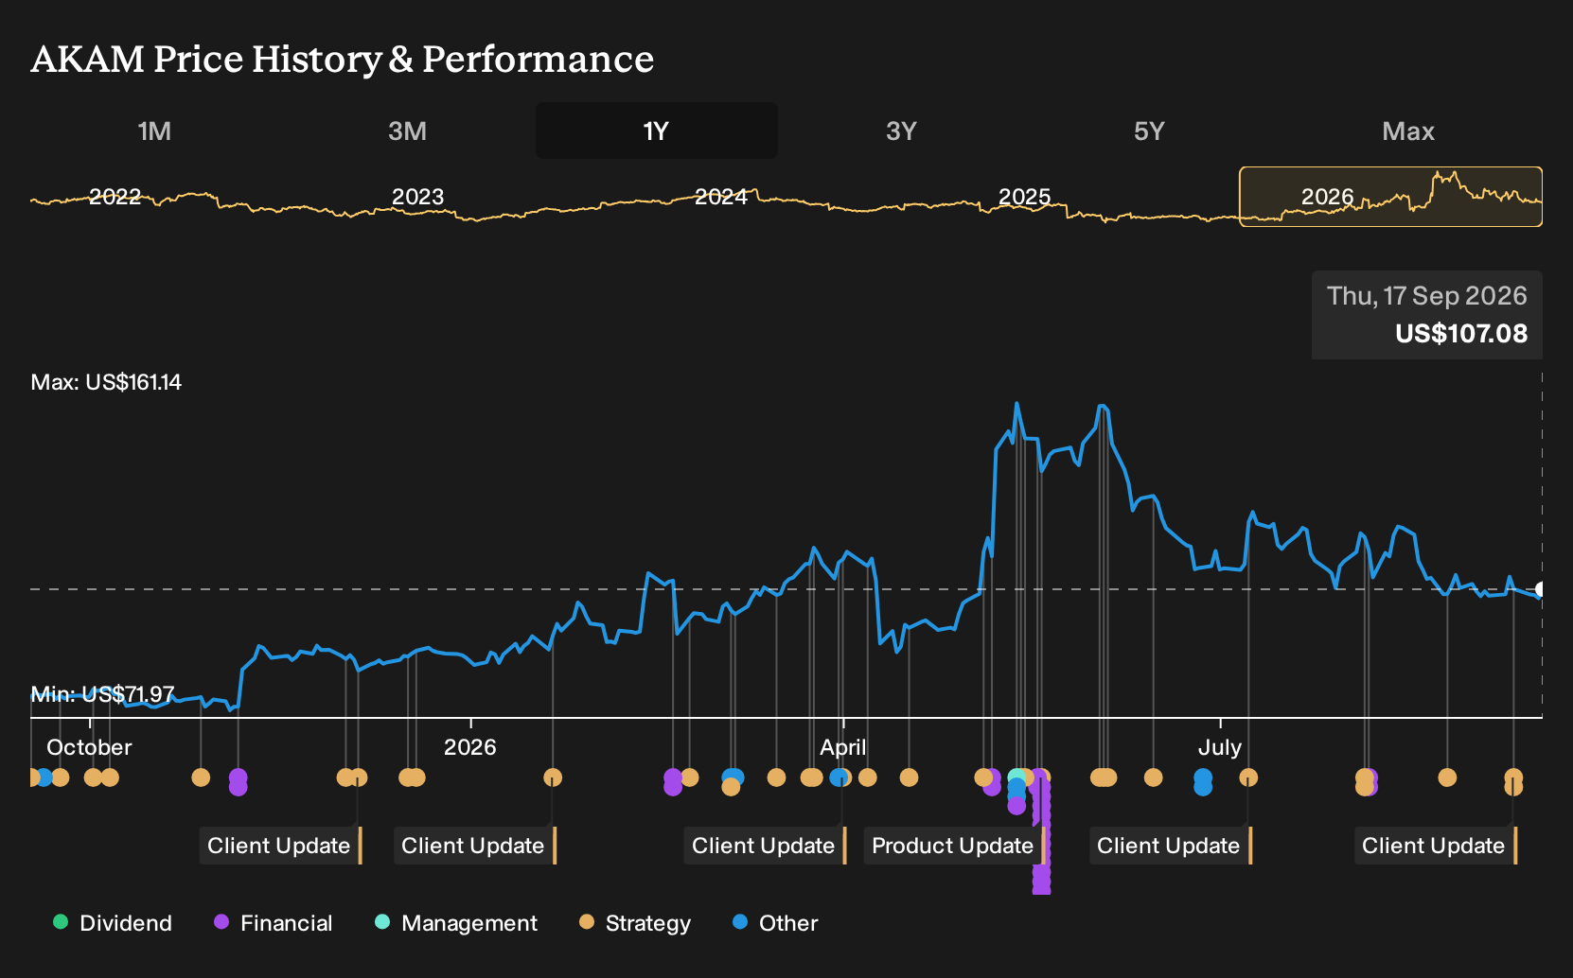Jump to 2024 in the overview timeline
The image size is (1573, 978).
click(x=721, y=197)
